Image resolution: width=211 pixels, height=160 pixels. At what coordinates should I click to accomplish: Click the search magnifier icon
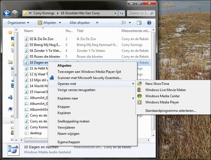pyautogui.click(x=152, y=13)
